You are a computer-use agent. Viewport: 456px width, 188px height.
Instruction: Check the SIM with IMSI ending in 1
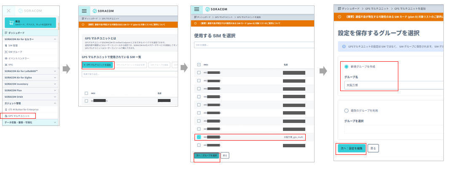[199, 145]
